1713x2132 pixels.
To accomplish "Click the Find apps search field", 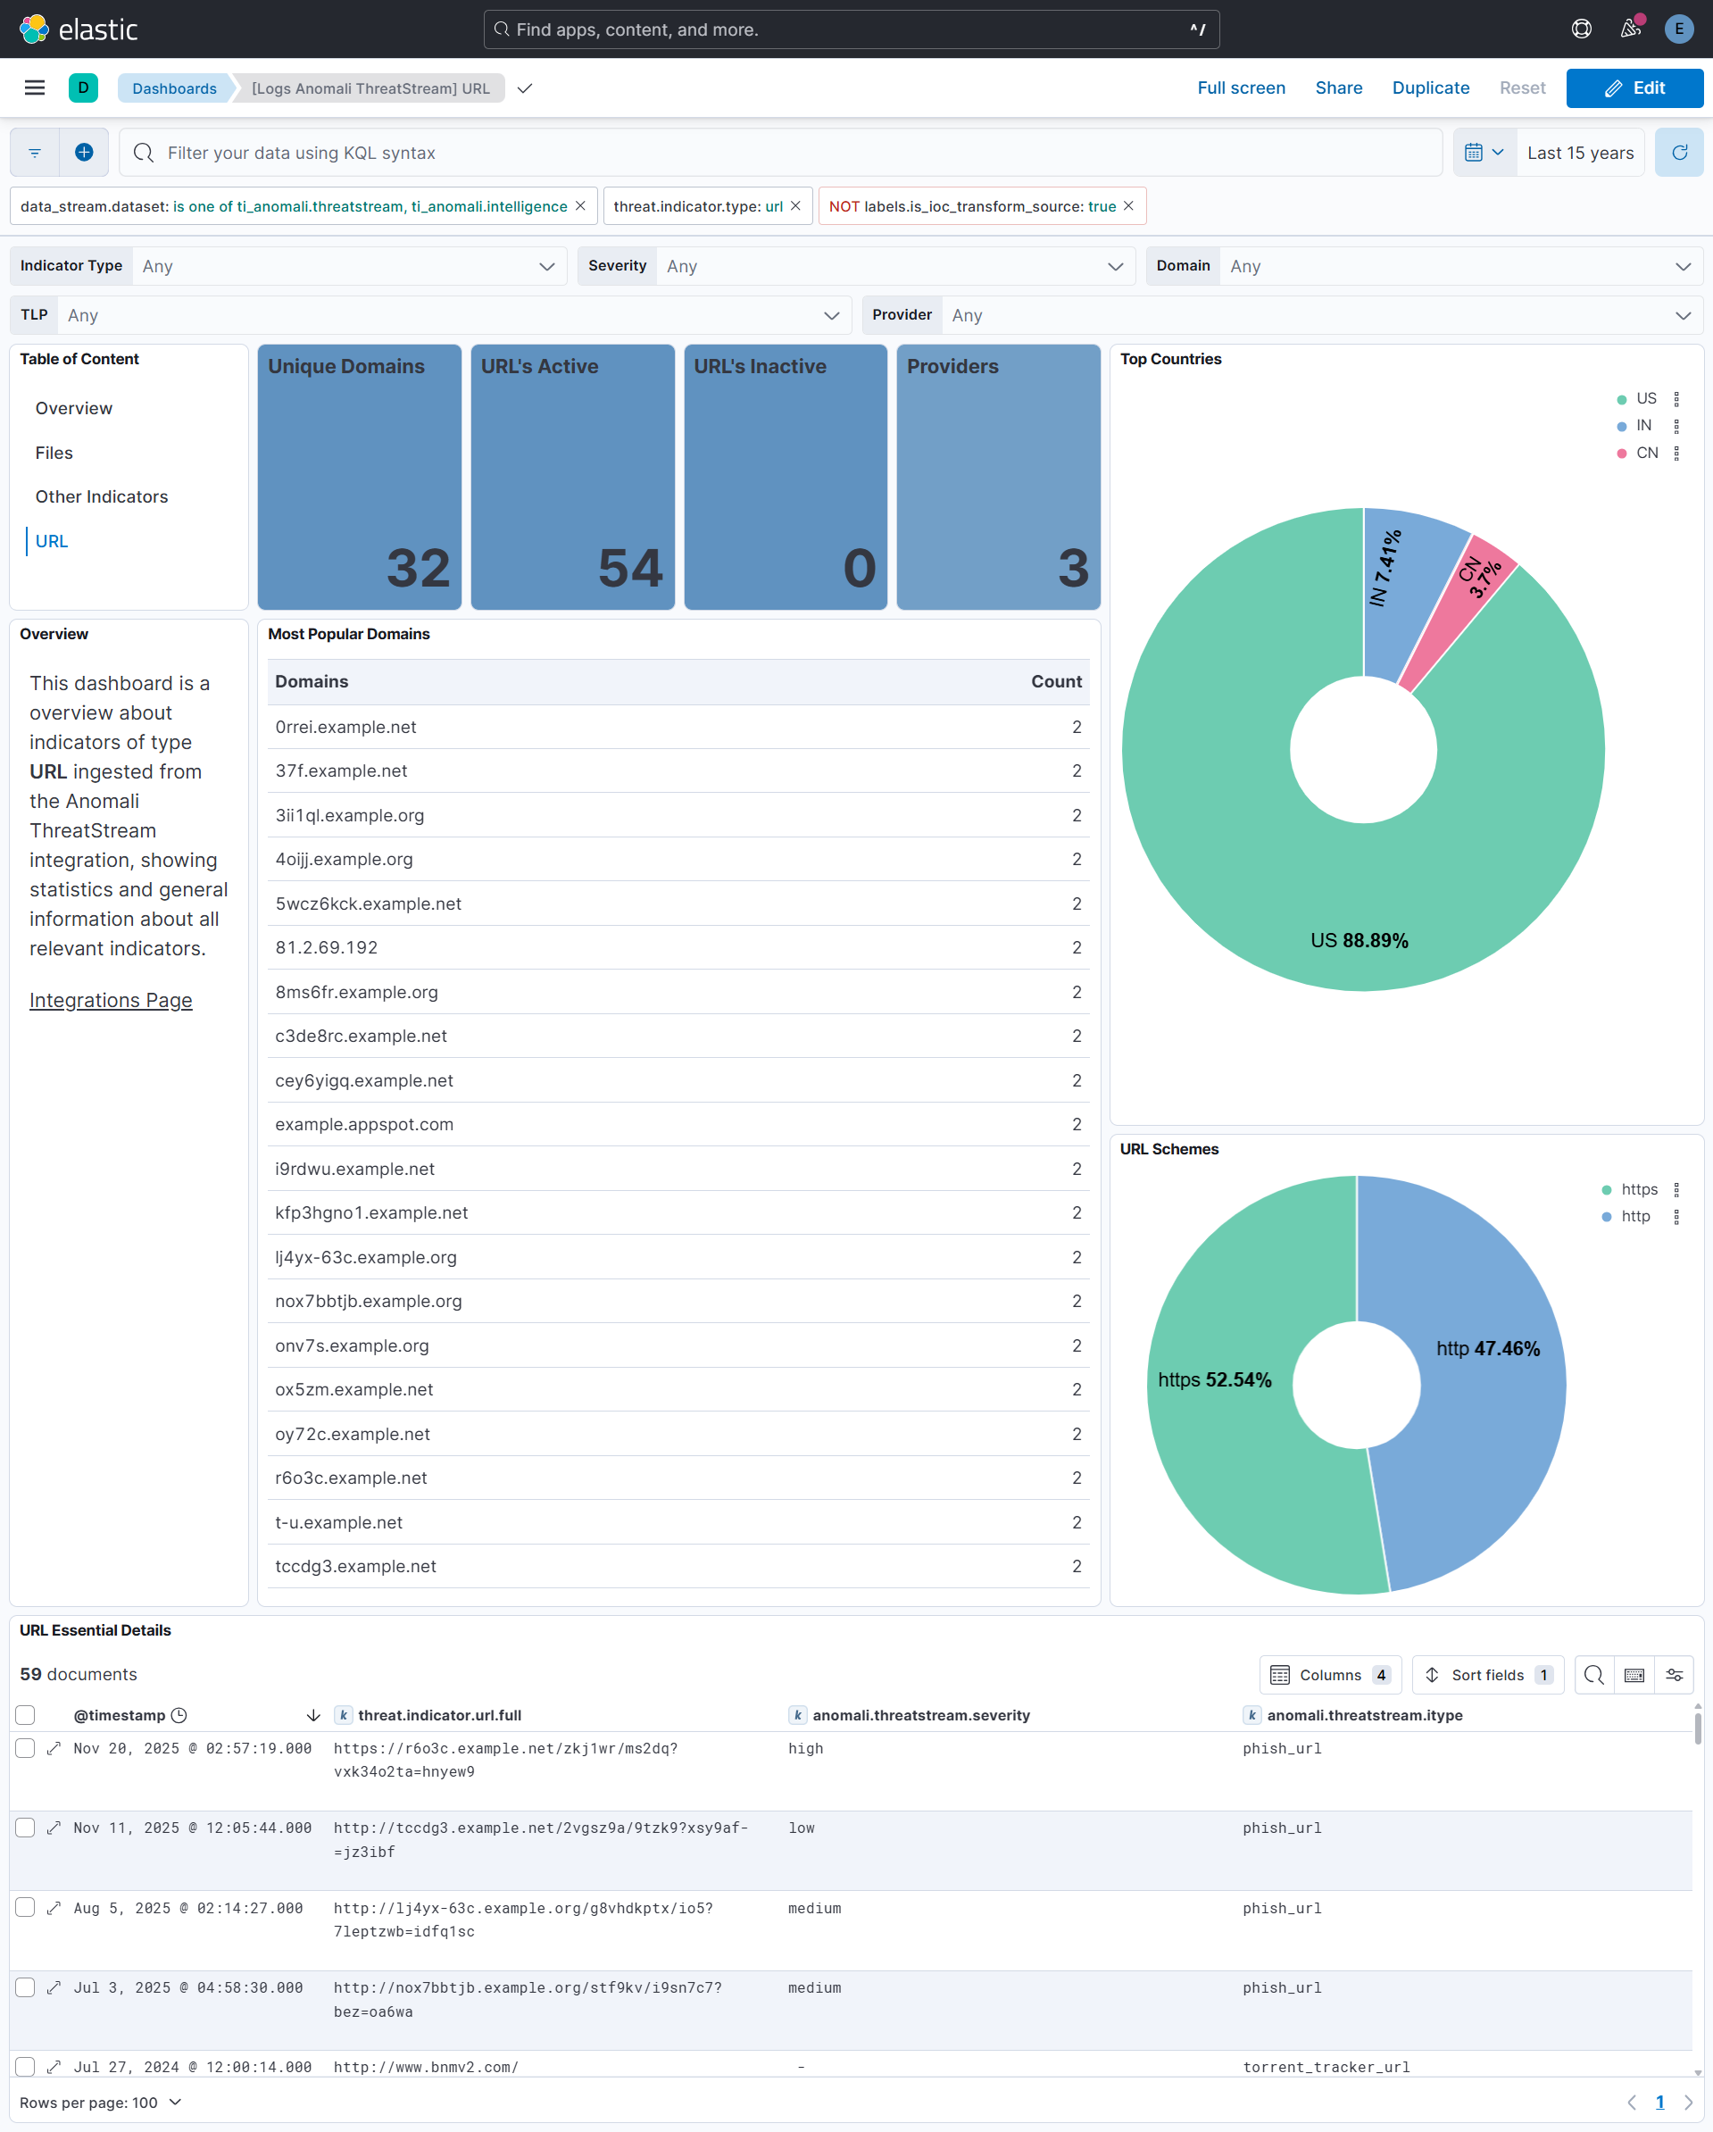I will 850,29.
